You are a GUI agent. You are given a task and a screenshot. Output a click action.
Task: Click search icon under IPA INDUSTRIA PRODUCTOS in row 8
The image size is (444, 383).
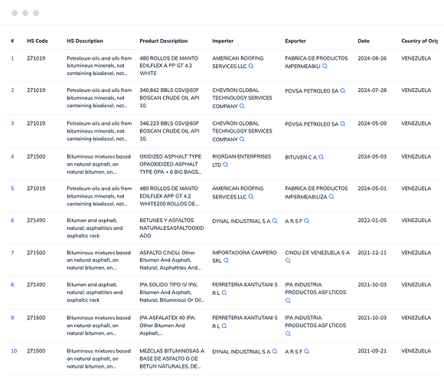pyautogui.click(x=288, y=300)
